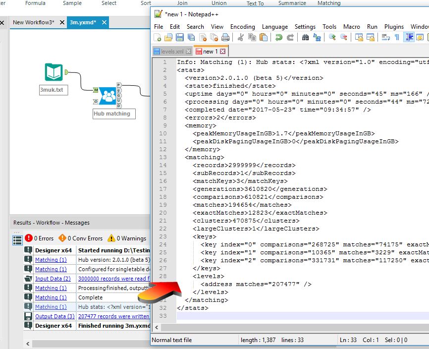Viewport: 429px width, 349px height.
Task: Close the new 1 tab in Notepad++
Action: (223, 52)
